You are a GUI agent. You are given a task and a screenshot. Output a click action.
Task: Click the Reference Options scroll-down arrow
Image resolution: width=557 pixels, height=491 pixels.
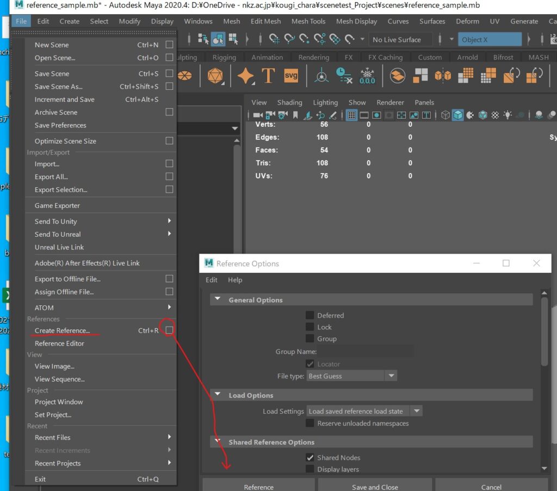[x=544, y=469]
